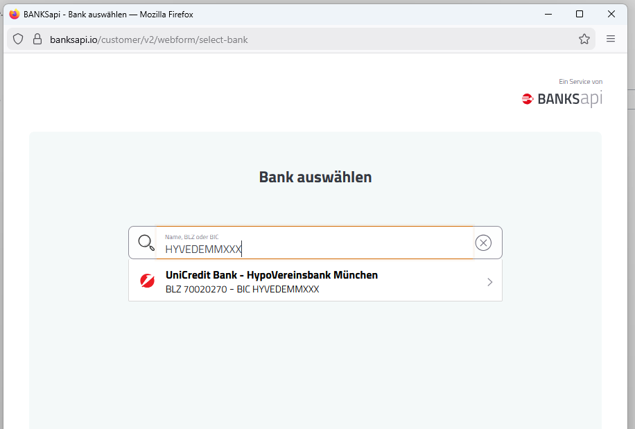Click into the HYVEDEMMXXX search field
The height and width of the screenshot is (429, 635).
point(312,249)
